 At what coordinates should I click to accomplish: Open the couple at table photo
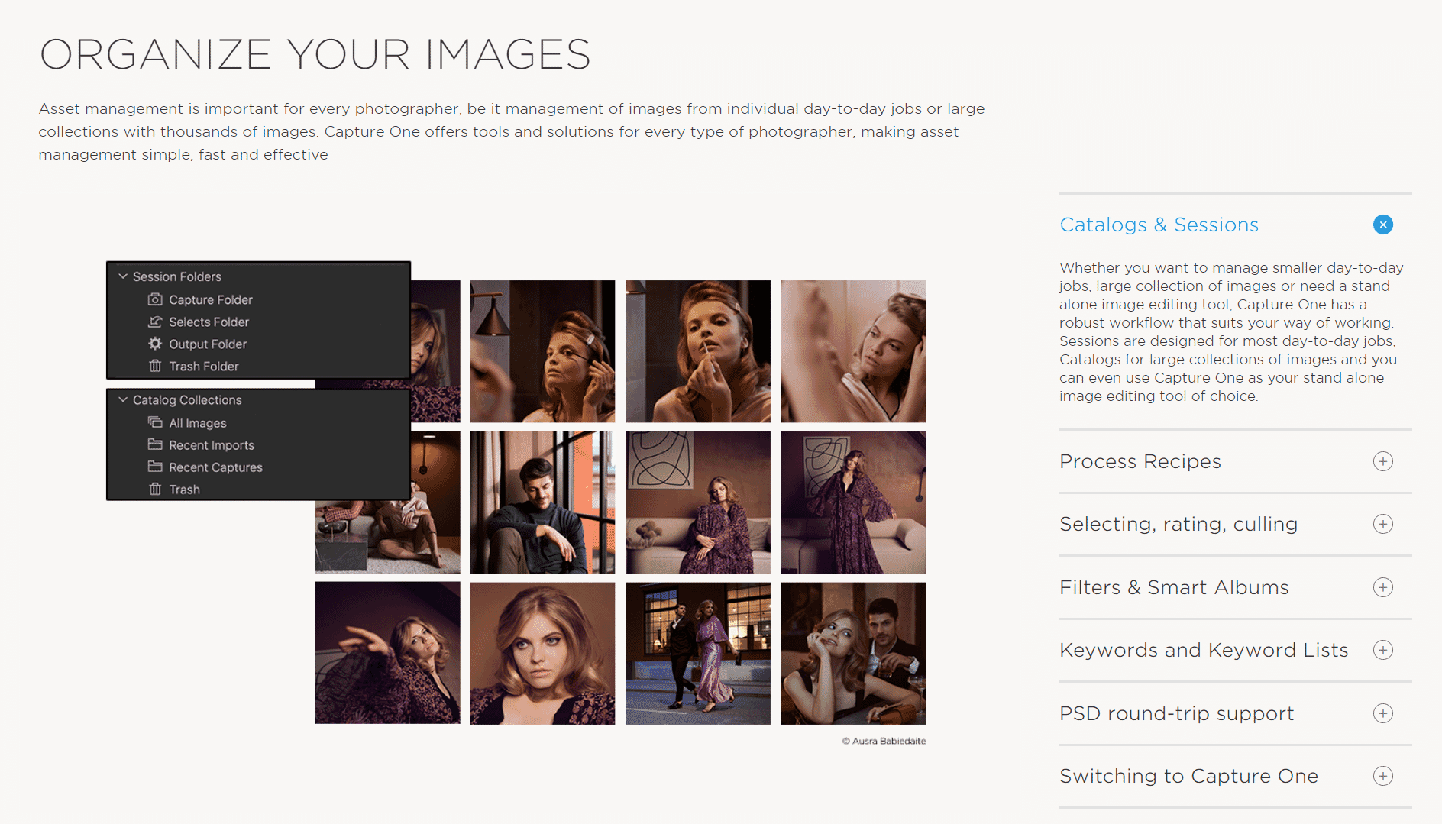[853, 653]
